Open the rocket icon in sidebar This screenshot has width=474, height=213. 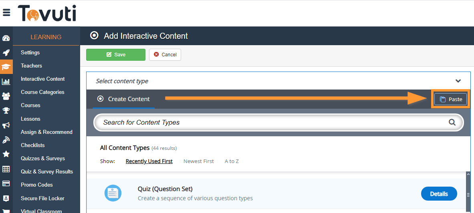(6, 53)
